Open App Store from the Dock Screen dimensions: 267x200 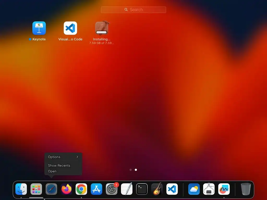96,189
